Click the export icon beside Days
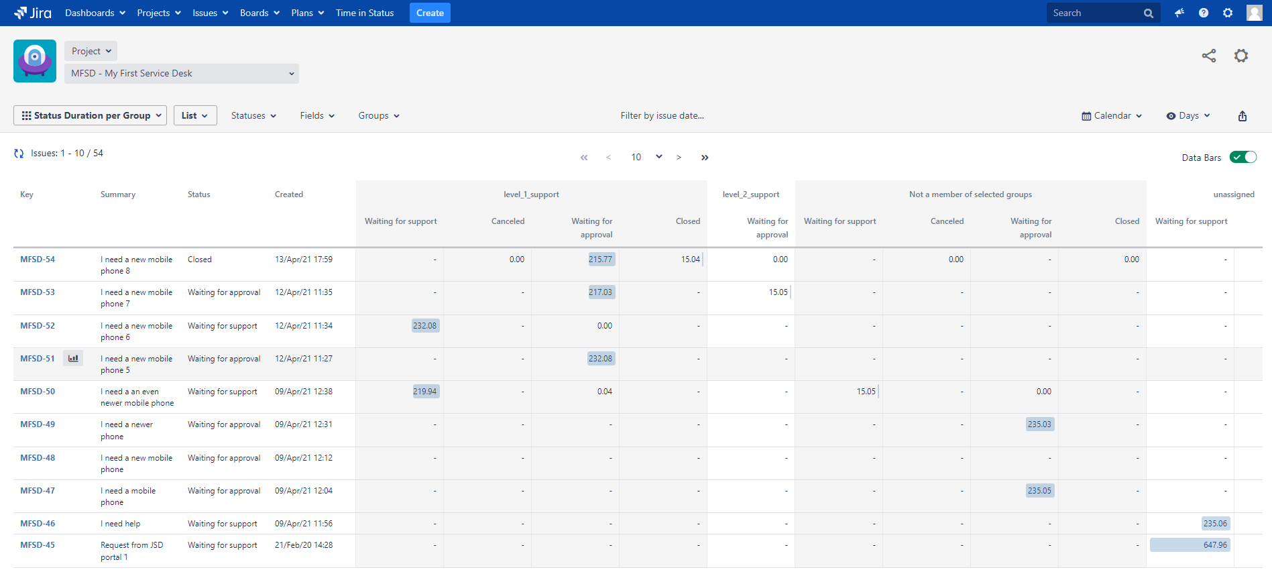 click(x=1242, y=116)
